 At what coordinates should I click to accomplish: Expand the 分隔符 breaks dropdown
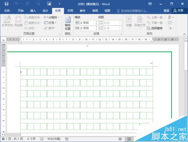coord(52,17)
